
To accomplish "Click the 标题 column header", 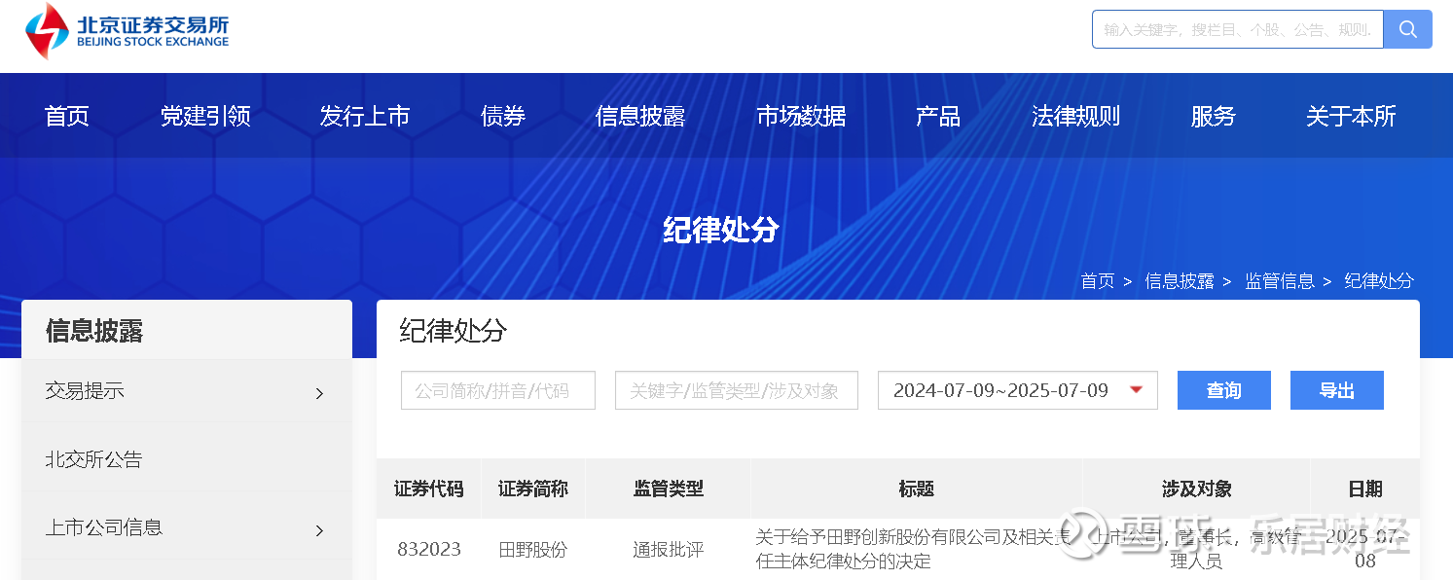I will pyautogui.click(x=917, y=489).
